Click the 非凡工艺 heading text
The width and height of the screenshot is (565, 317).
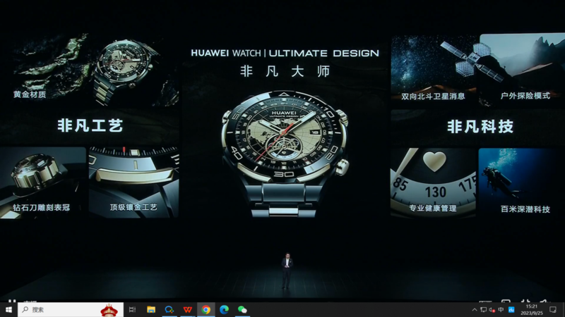pyautogui.click(x=90, y=126)
